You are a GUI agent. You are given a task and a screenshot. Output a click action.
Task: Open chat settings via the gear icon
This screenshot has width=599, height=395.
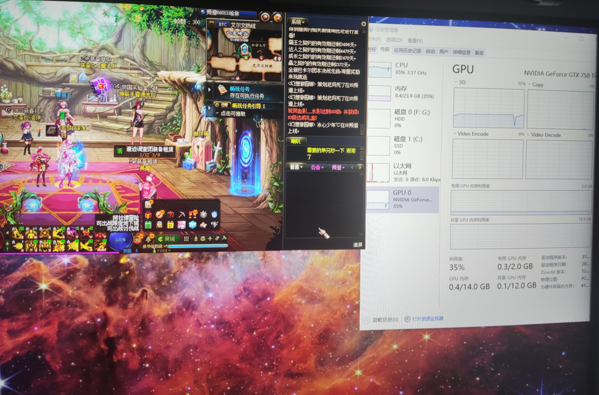click(364, 24)
